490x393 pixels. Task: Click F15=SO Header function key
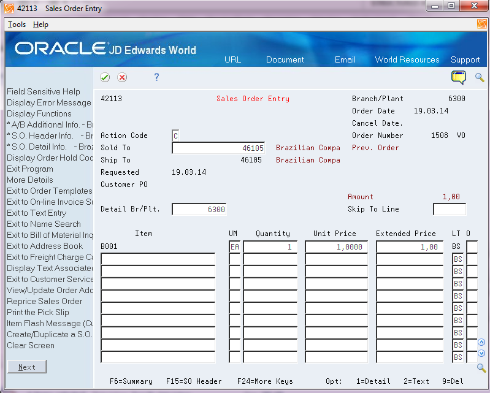pos(194,381)
